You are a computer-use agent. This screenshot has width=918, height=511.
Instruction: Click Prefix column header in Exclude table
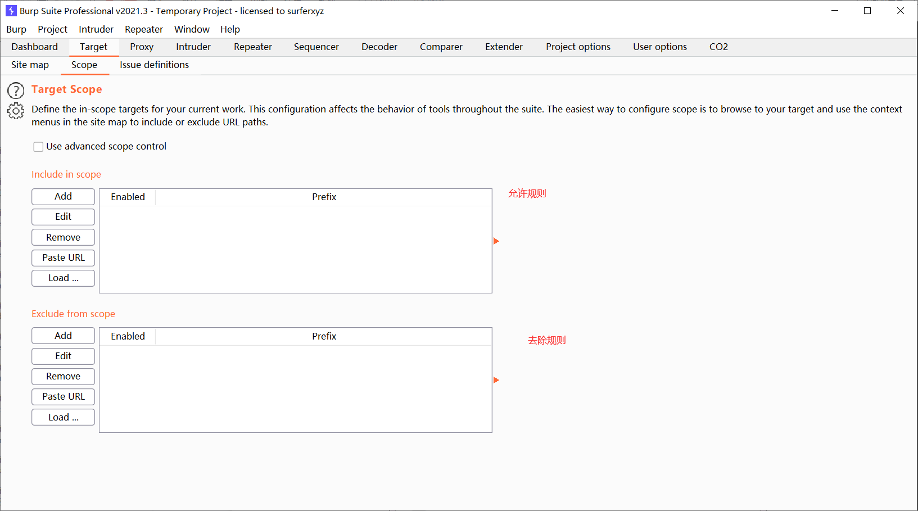pyautogui.click(x=324, y=337)
